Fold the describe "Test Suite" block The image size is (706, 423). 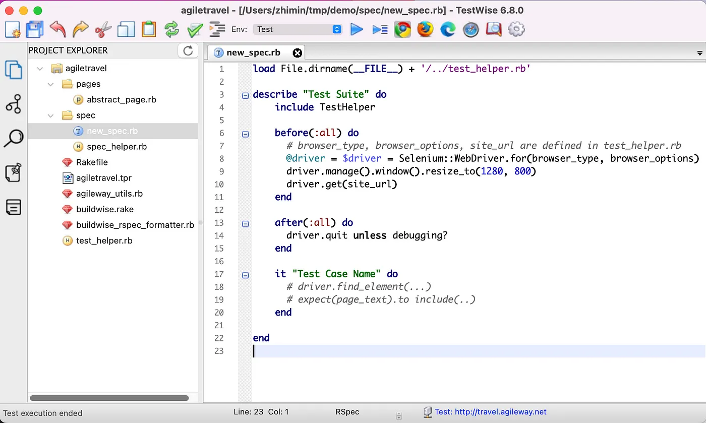point(245,95)
